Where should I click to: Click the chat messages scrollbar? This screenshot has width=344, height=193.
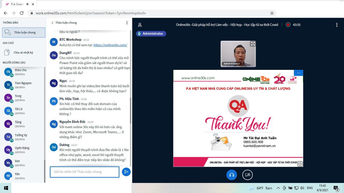pos(130,111)
